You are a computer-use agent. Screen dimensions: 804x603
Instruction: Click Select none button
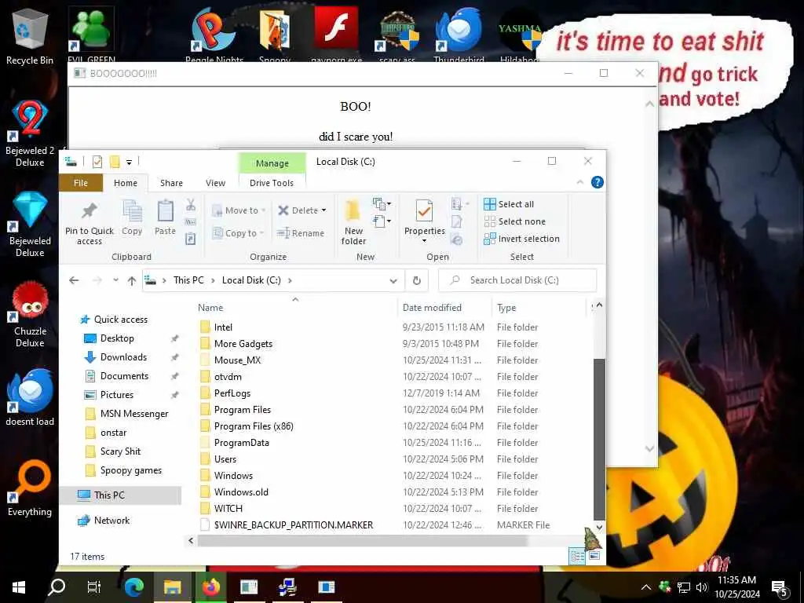515,221
